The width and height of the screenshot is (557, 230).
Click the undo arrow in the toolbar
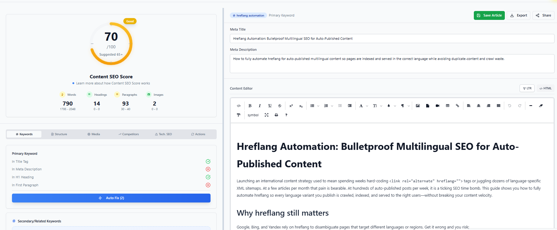click(509, 106)
